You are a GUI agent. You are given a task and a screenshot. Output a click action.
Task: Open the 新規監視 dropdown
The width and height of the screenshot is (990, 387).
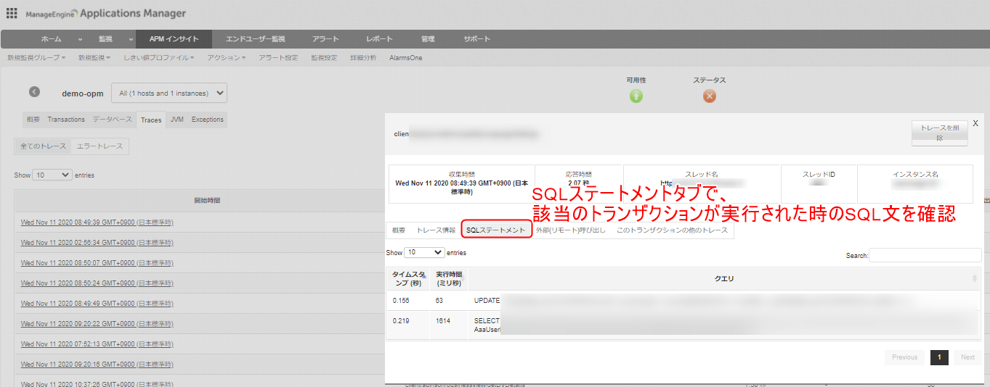[x=94, y=58]
